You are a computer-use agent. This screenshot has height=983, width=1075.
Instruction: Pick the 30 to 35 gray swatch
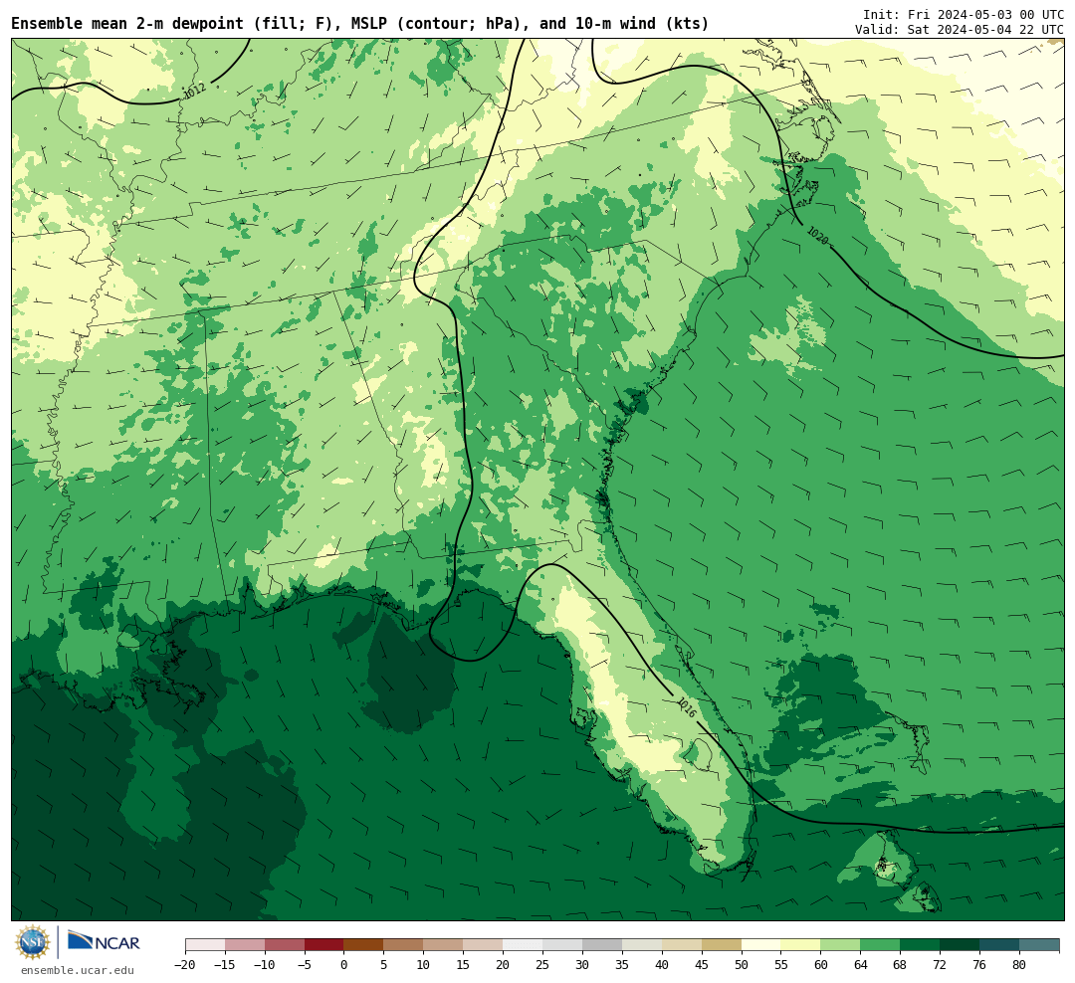click(x=602, y=945)
